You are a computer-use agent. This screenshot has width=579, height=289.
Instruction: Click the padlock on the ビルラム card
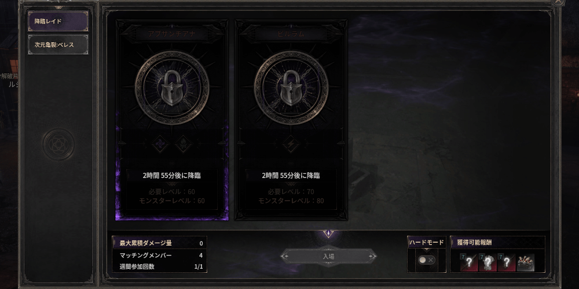click(291, 88)
